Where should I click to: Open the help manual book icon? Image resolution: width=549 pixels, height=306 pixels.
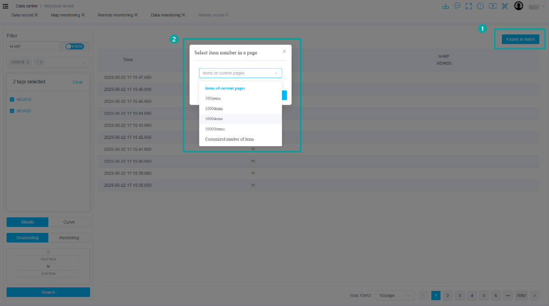[x=492, y=6]
